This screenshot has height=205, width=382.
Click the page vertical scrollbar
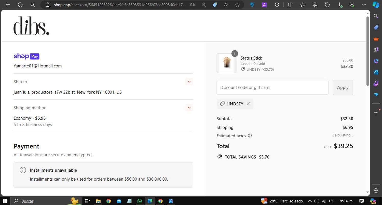tap(367, 51)
